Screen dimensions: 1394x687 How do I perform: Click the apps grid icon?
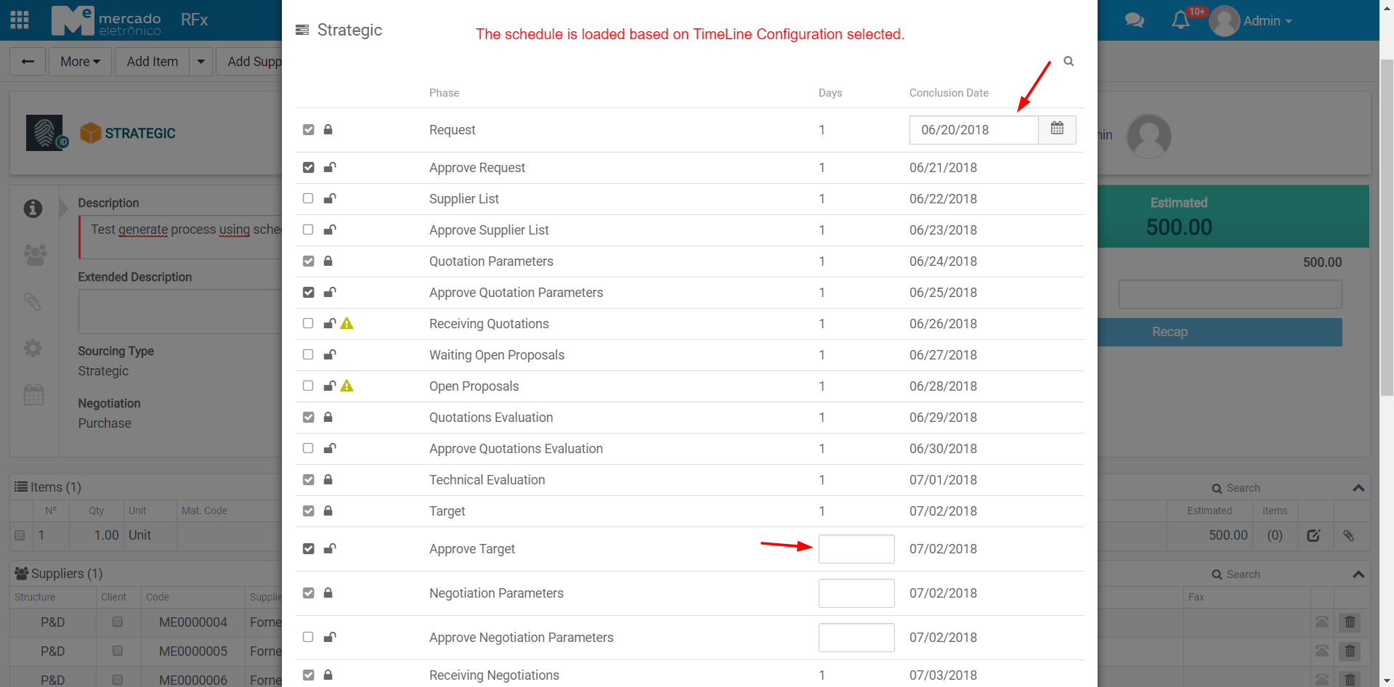[x=20, y=20]
